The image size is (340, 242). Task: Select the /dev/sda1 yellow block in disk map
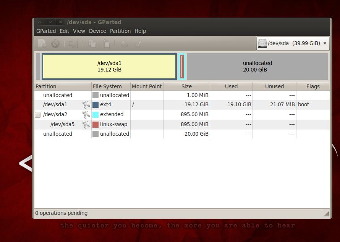click(109, 67)
